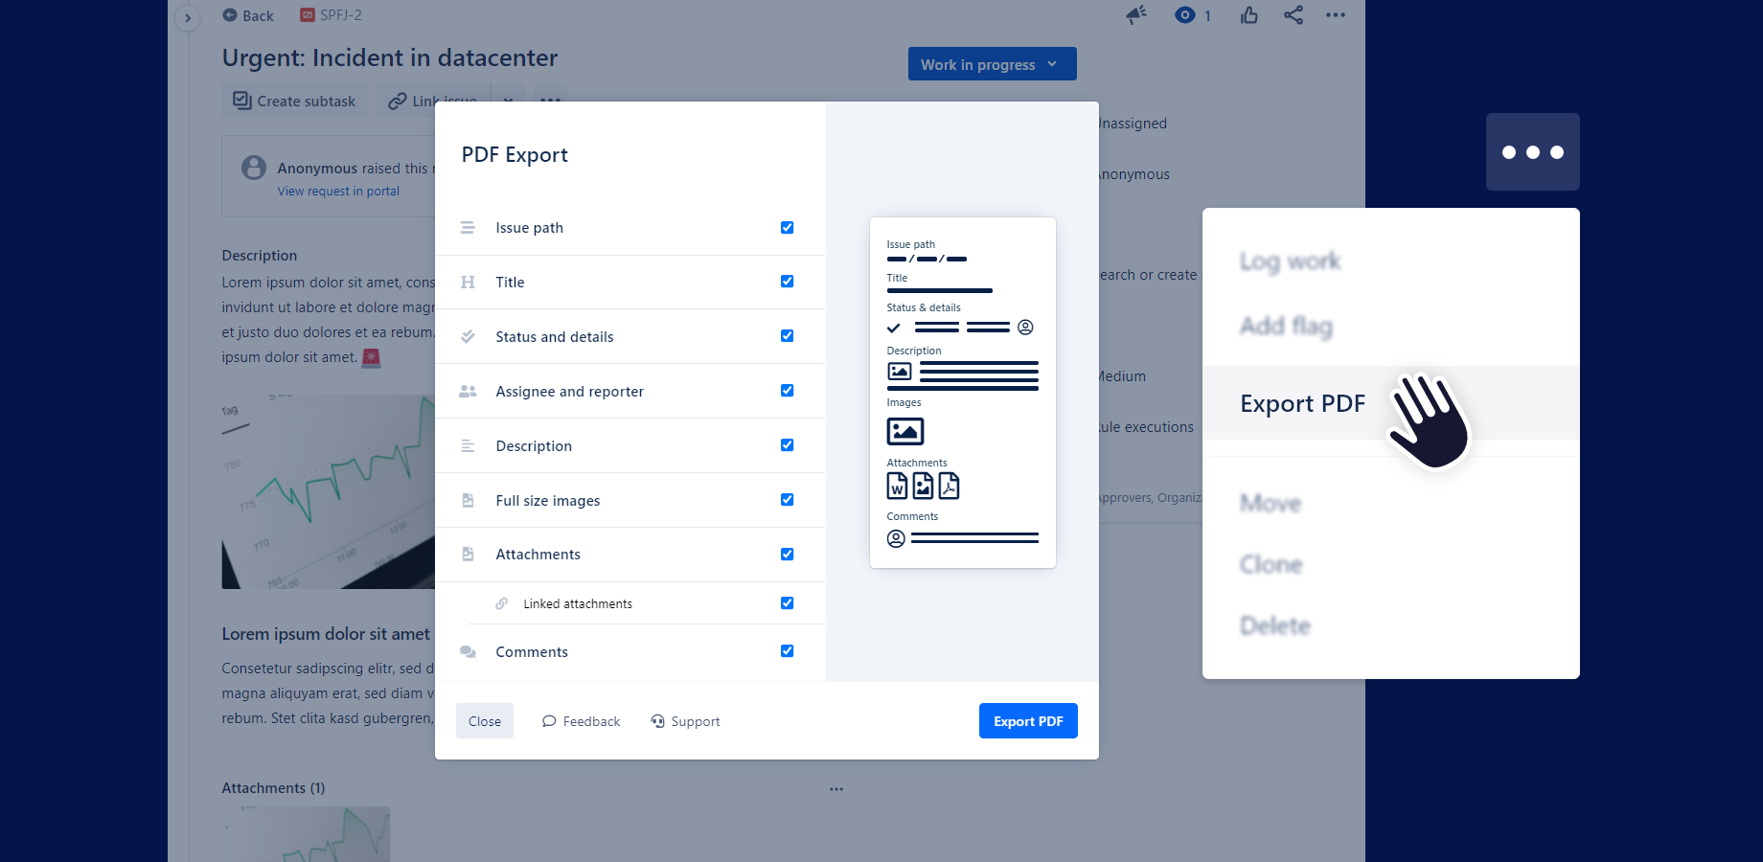
Task: Uncheck the Linked attachments checkbox
Action: tap(787, 603)
